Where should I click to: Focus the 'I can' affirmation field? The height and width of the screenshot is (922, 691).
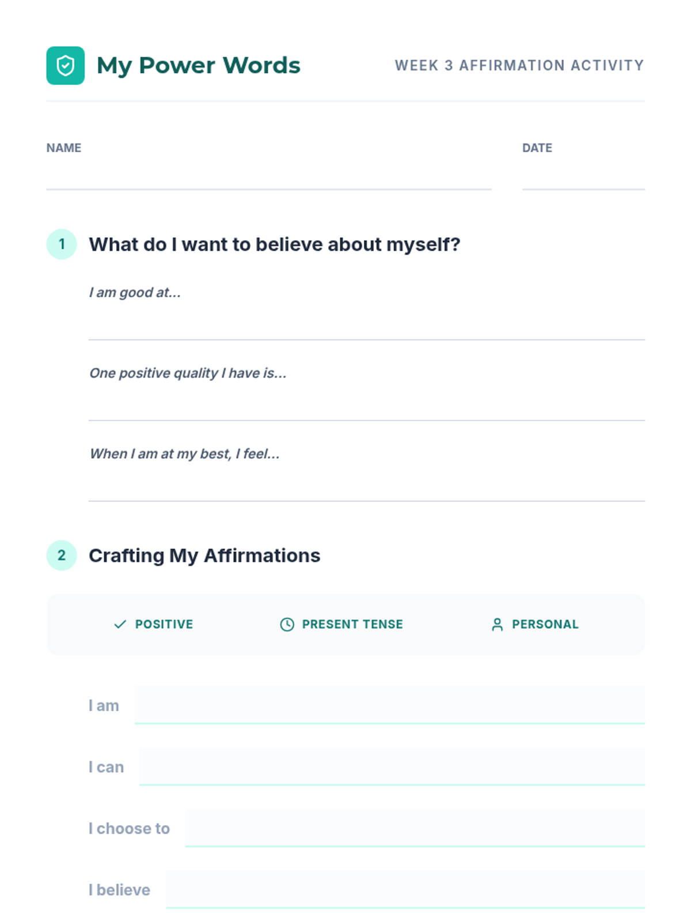point(392,767)
